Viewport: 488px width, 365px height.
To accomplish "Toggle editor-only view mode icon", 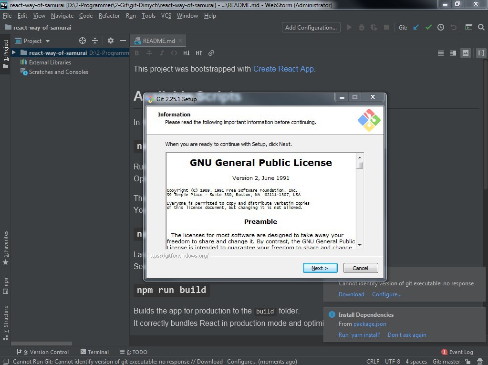I will click(x=441, y=53).
